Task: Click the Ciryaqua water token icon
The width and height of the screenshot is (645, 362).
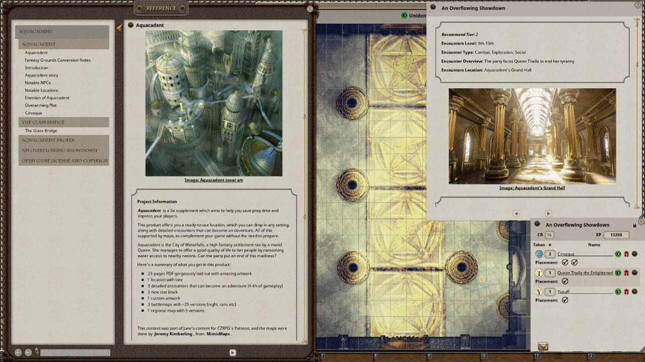Action: coord(539,254)
